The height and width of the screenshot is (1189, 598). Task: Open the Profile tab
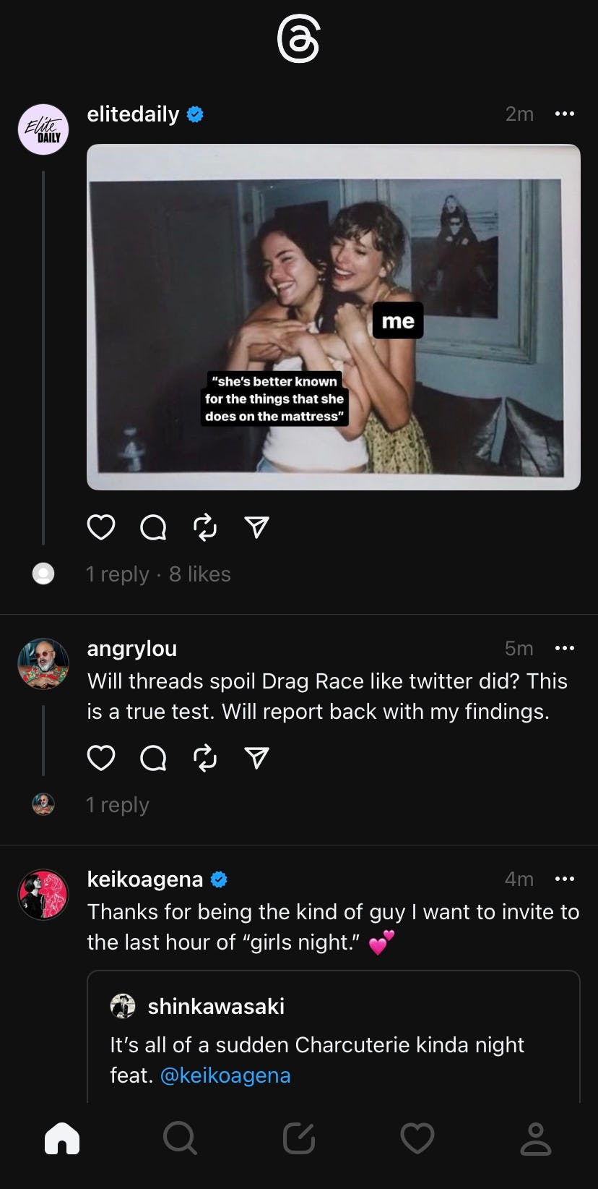[535, 1139]
